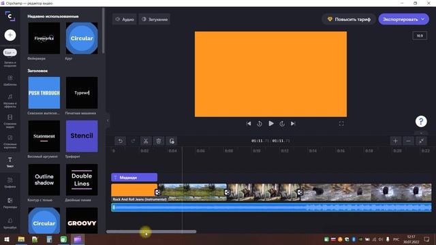Select the Медведи text clip on timeline
This screenshot has height=245, width=436.
point(134,177)
